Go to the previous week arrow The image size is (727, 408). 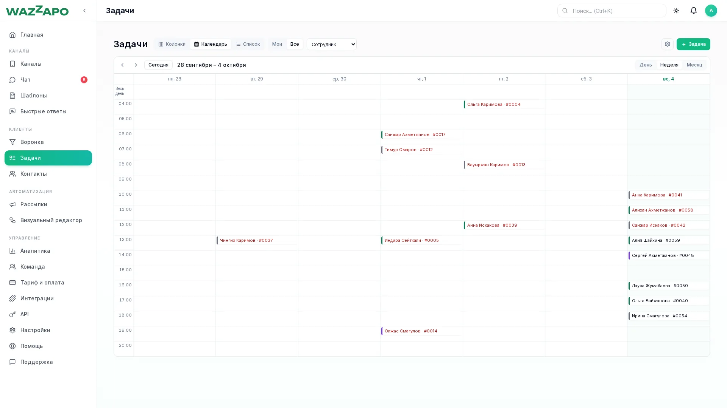[122, 65]
